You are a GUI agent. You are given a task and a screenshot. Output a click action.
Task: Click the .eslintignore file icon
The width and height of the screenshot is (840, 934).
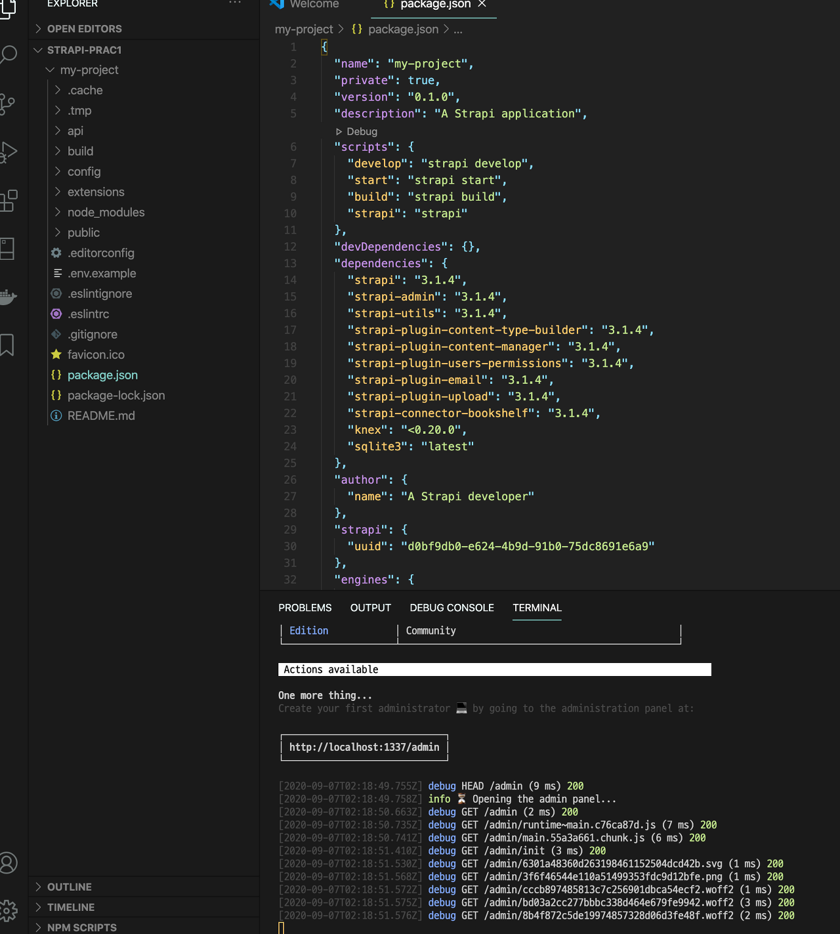tap(56, 293)
